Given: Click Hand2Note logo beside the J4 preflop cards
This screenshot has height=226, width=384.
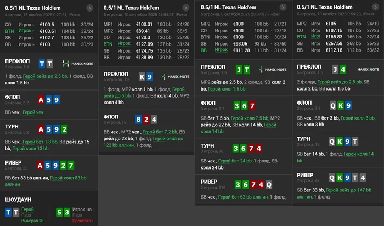Looking at the screenshot, I should (368, 69).
